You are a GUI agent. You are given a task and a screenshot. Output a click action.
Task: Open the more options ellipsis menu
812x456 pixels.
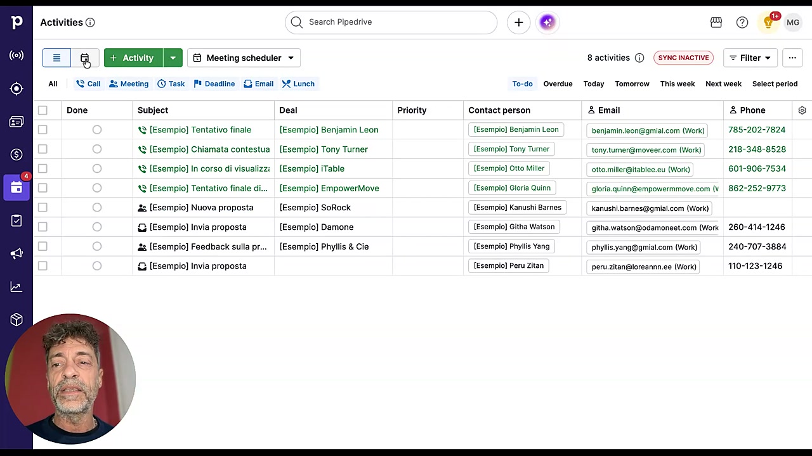792,58
